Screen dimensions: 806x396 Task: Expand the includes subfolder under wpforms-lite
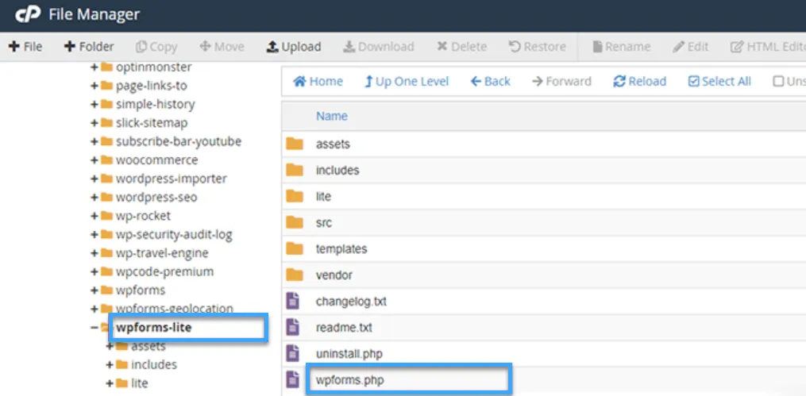(x=110, y=365)
